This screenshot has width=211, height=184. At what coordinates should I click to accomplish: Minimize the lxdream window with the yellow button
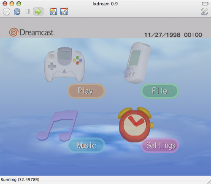pyautogui.click(x=12, y=3)
